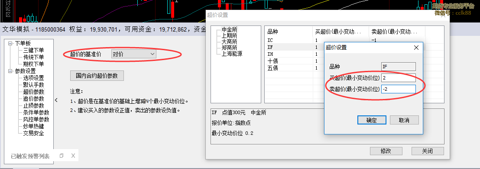The width and height of the screenshot is (480, 169).
Task: Open 默认手数 in the settings tree
Action: point(33,85)
